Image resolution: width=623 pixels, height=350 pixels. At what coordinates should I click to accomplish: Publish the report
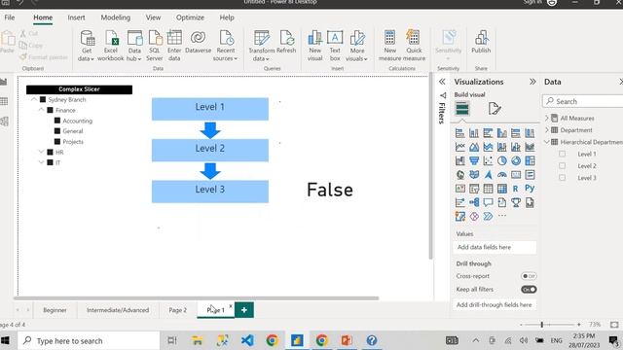point(481,43)
